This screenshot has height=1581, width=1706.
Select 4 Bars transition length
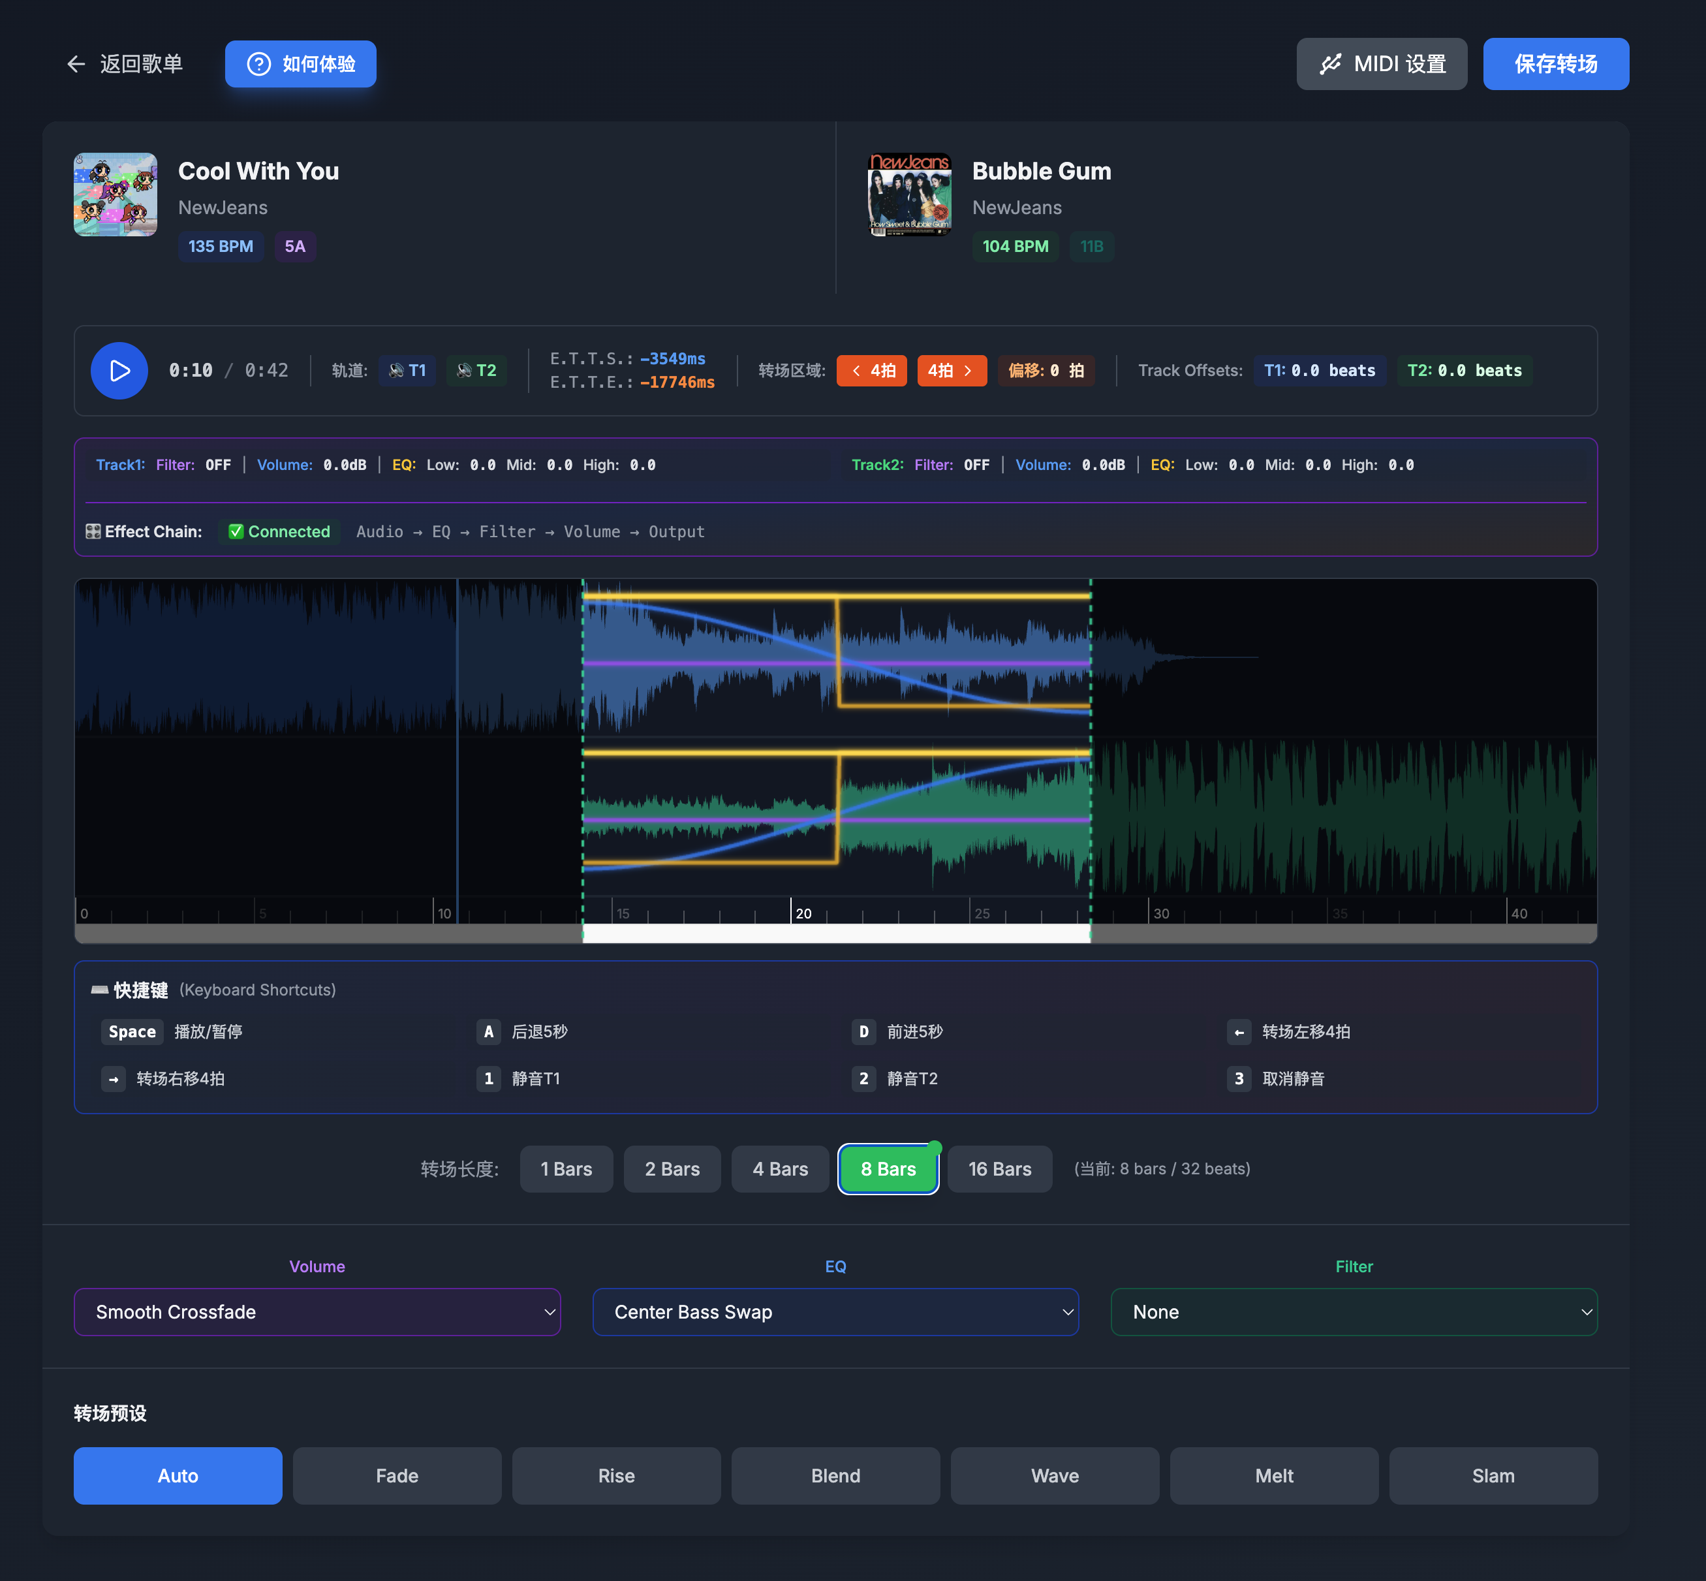point(780,1168)
